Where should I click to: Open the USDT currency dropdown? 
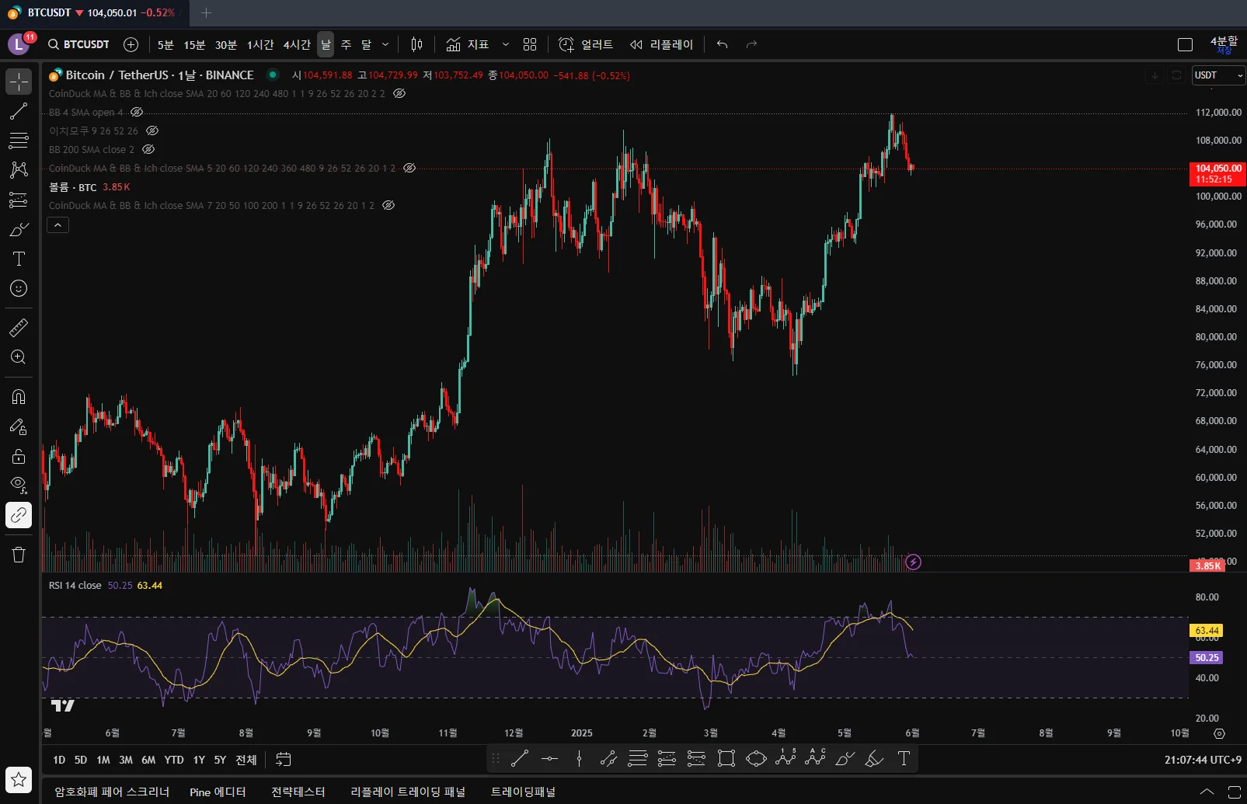pos(1218,75)
